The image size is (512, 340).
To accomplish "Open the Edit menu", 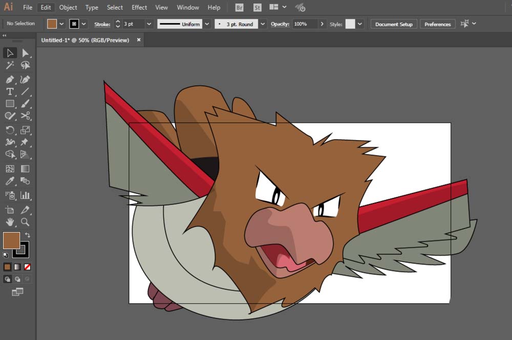I will click(x=46, y=8).
